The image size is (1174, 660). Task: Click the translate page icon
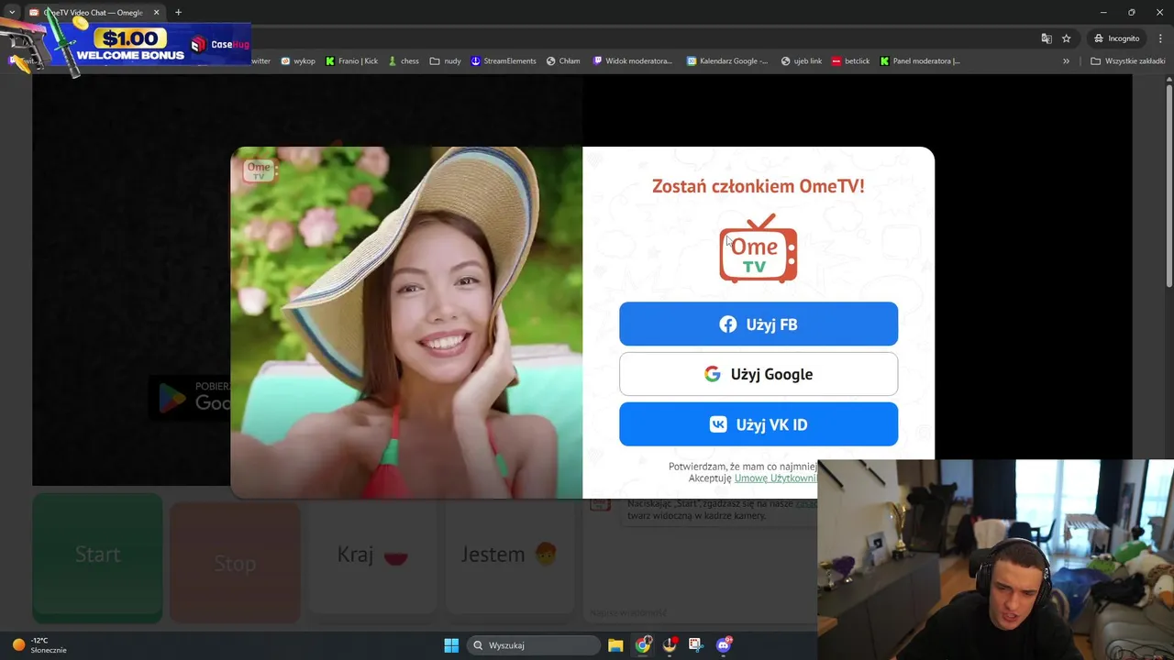[x=1047, y=38]
